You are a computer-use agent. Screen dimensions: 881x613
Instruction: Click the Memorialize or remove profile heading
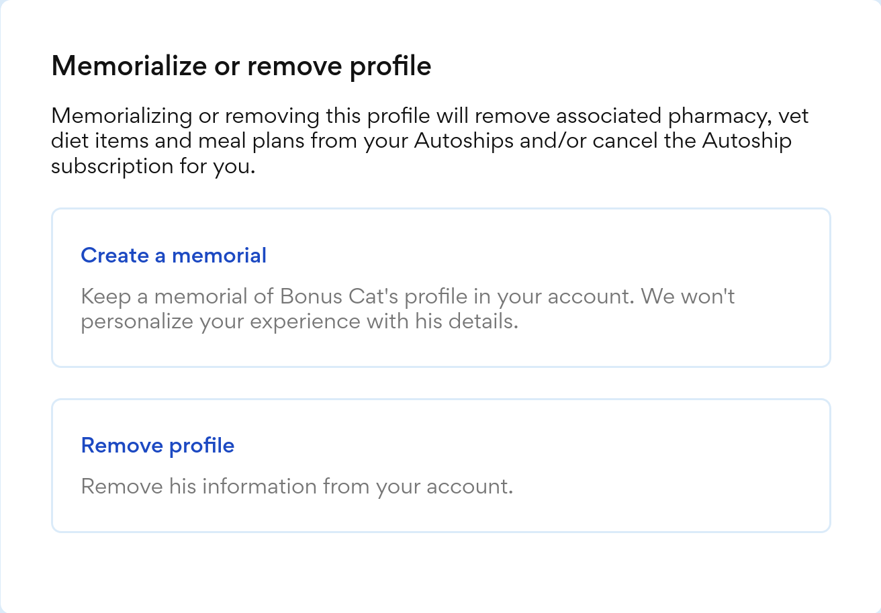(x=242, y=66)
